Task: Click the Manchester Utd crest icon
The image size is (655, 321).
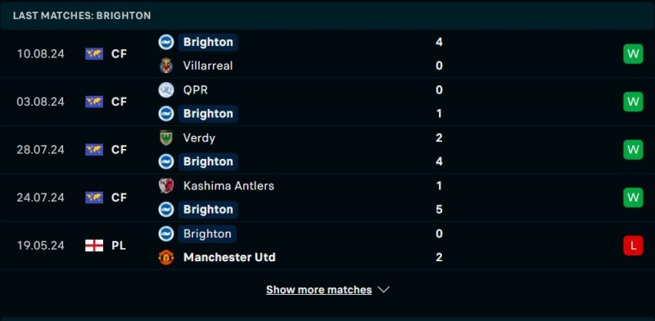Action: click(x=166, y=257)
